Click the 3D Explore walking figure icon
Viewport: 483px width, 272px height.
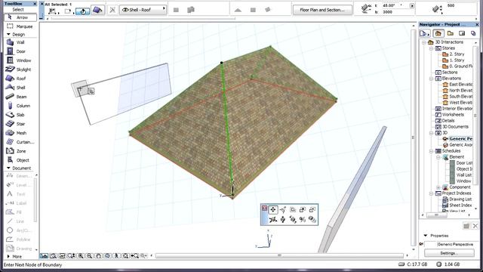(x=116, y=255)
